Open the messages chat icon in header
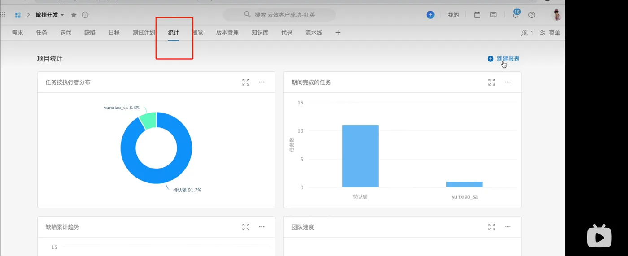 point(493,15)
